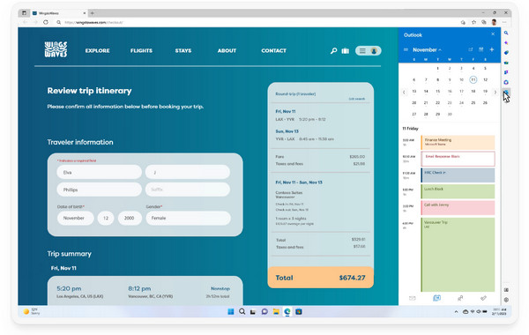This screenshot has width=529, height=335.
Task: Go to the EXPLORE menu item
Action: [97, 50]
